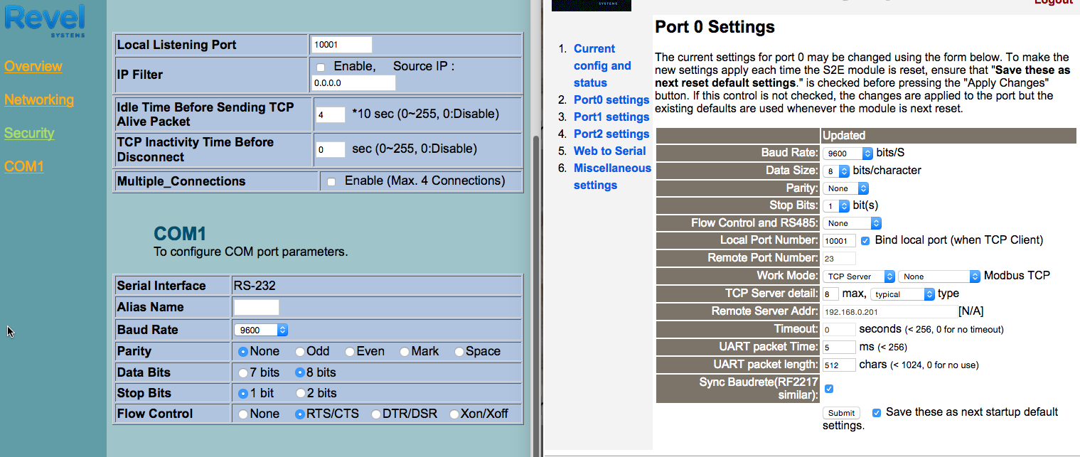Open the Data Size dropdown
Screen dimensions: 1080x457
point(838,170)
